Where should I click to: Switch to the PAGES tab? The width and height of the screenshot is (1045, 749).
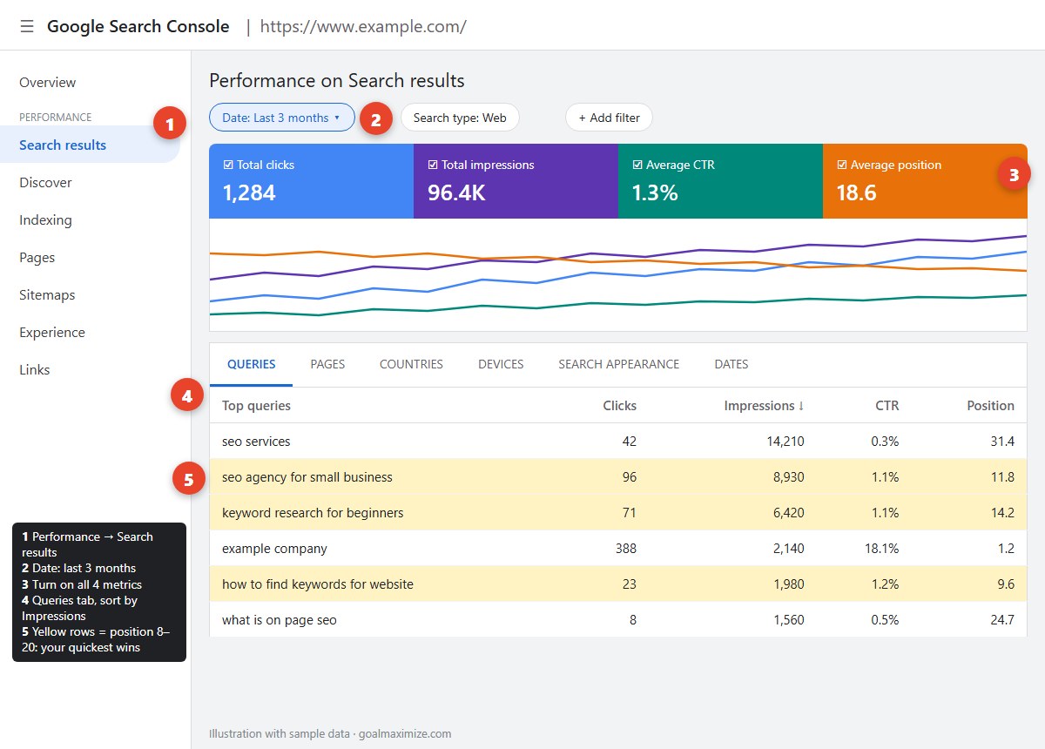327,364
